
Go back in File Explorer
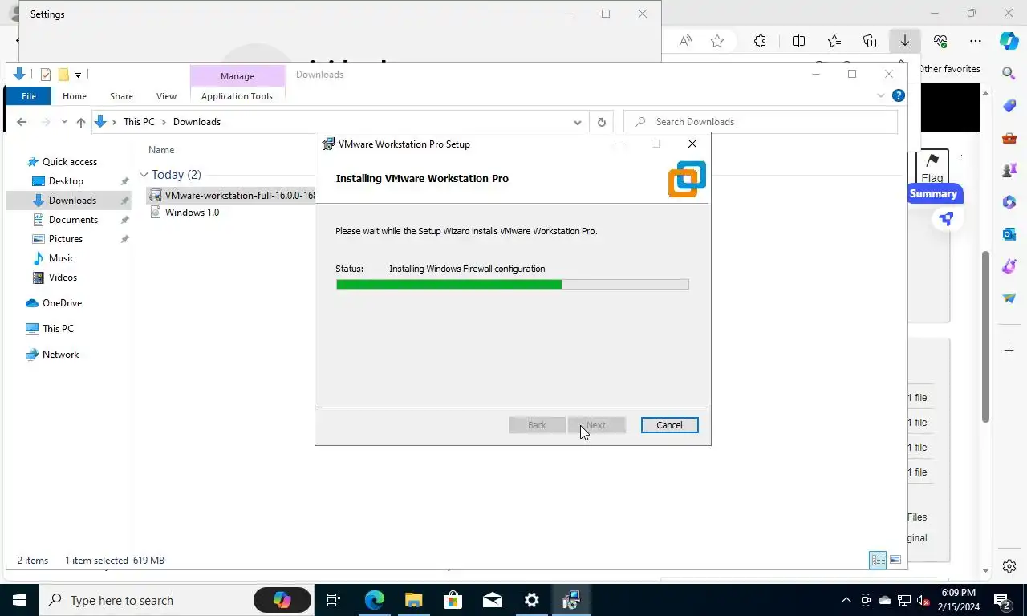coord(22,122)
